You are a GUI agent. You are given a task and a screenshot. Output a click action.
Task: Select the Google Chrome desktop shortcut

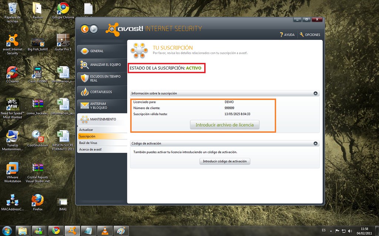click(63, 11)
